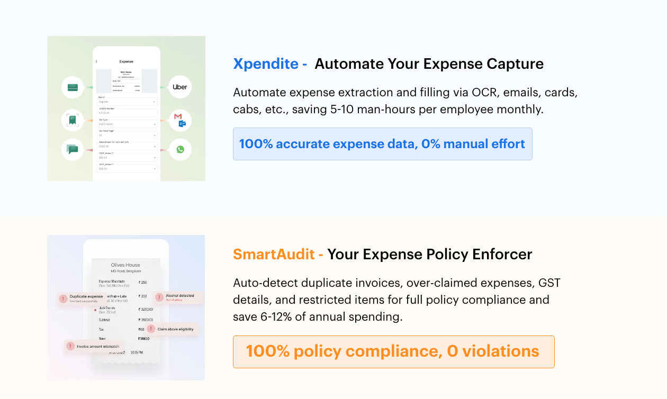Click the '100% policy compliance, 0 violations' badge
This screenshot has height=399, width=667.
[x=393, y=351]
